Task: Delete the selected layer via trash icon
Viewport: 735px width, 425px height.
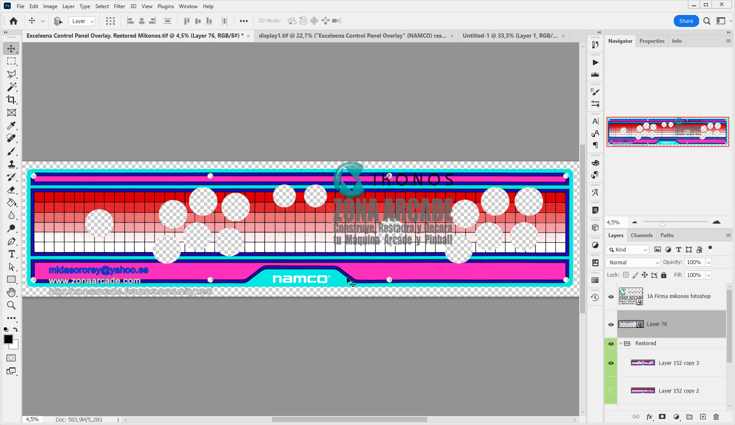Action: 716,416
